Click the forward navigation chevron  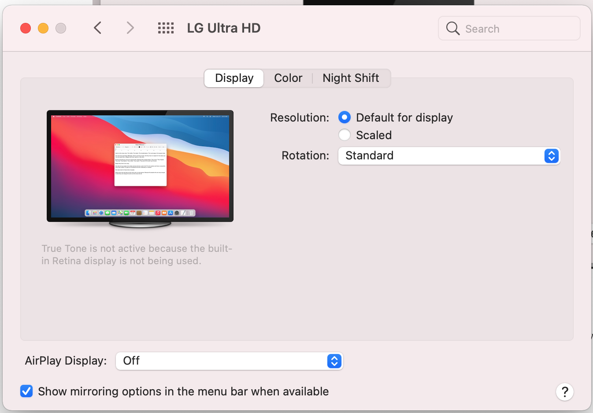[130, 28]
